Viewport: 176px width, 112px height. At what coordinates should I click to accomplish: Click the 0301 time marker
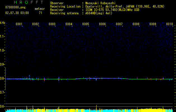[19, 24]
